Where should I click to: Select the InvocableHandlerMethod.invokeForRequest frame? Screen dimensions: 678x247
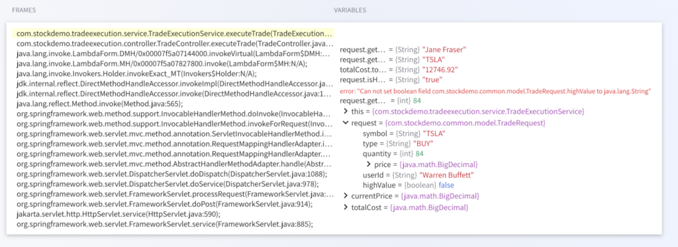tap(174, 124)
